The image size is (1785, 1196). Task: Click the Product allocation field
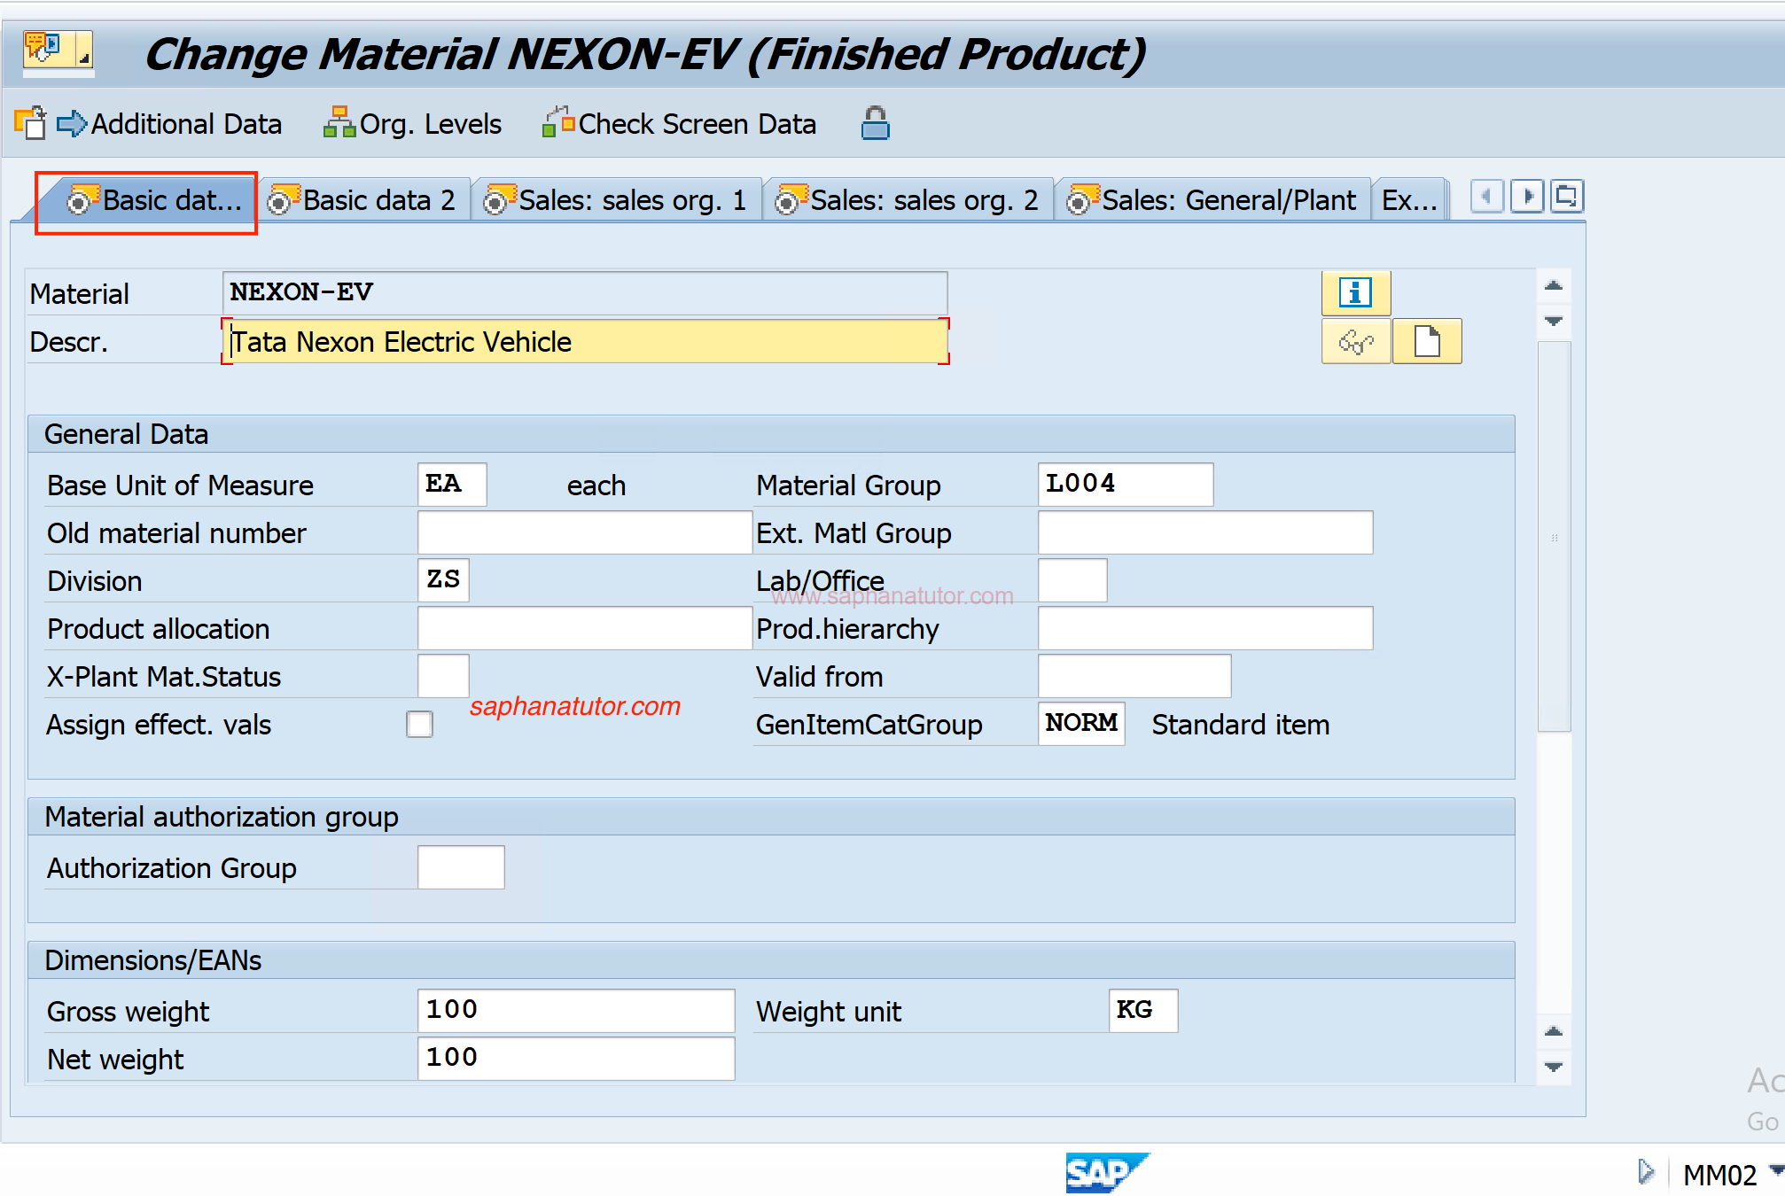pos(585,628)
